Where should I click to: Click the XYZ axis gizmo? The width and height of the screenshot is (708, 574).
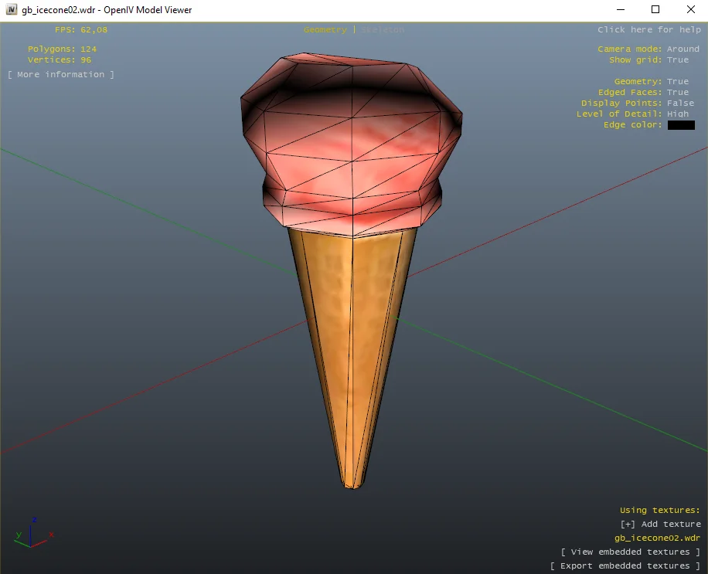pos(32,532)
